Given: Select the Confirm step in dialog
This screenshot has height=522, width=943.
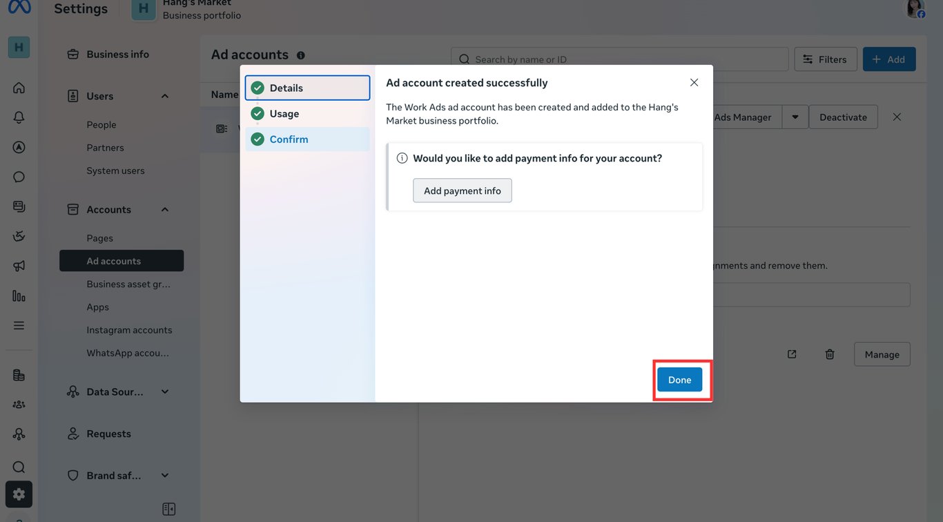Looking at the screenshot, I should 307,139.
